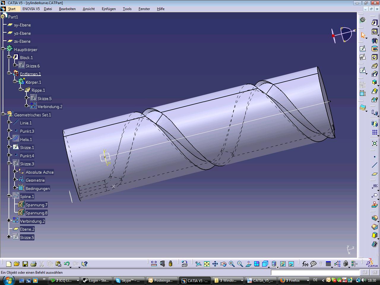Screen dimensions: 380x285
Task: Select xy-Ebene in the tree
Action: 22,25
